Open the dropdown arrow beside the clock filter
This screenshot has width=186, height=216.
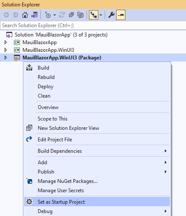(55, 15)
